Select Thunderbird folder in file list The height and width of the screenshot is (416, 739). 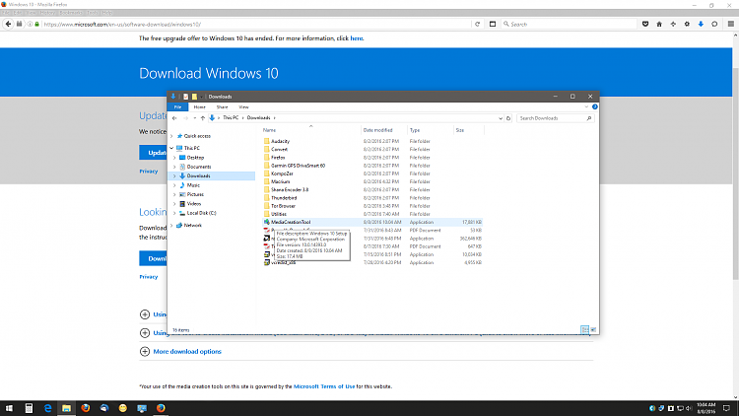[x=284, y=198]
